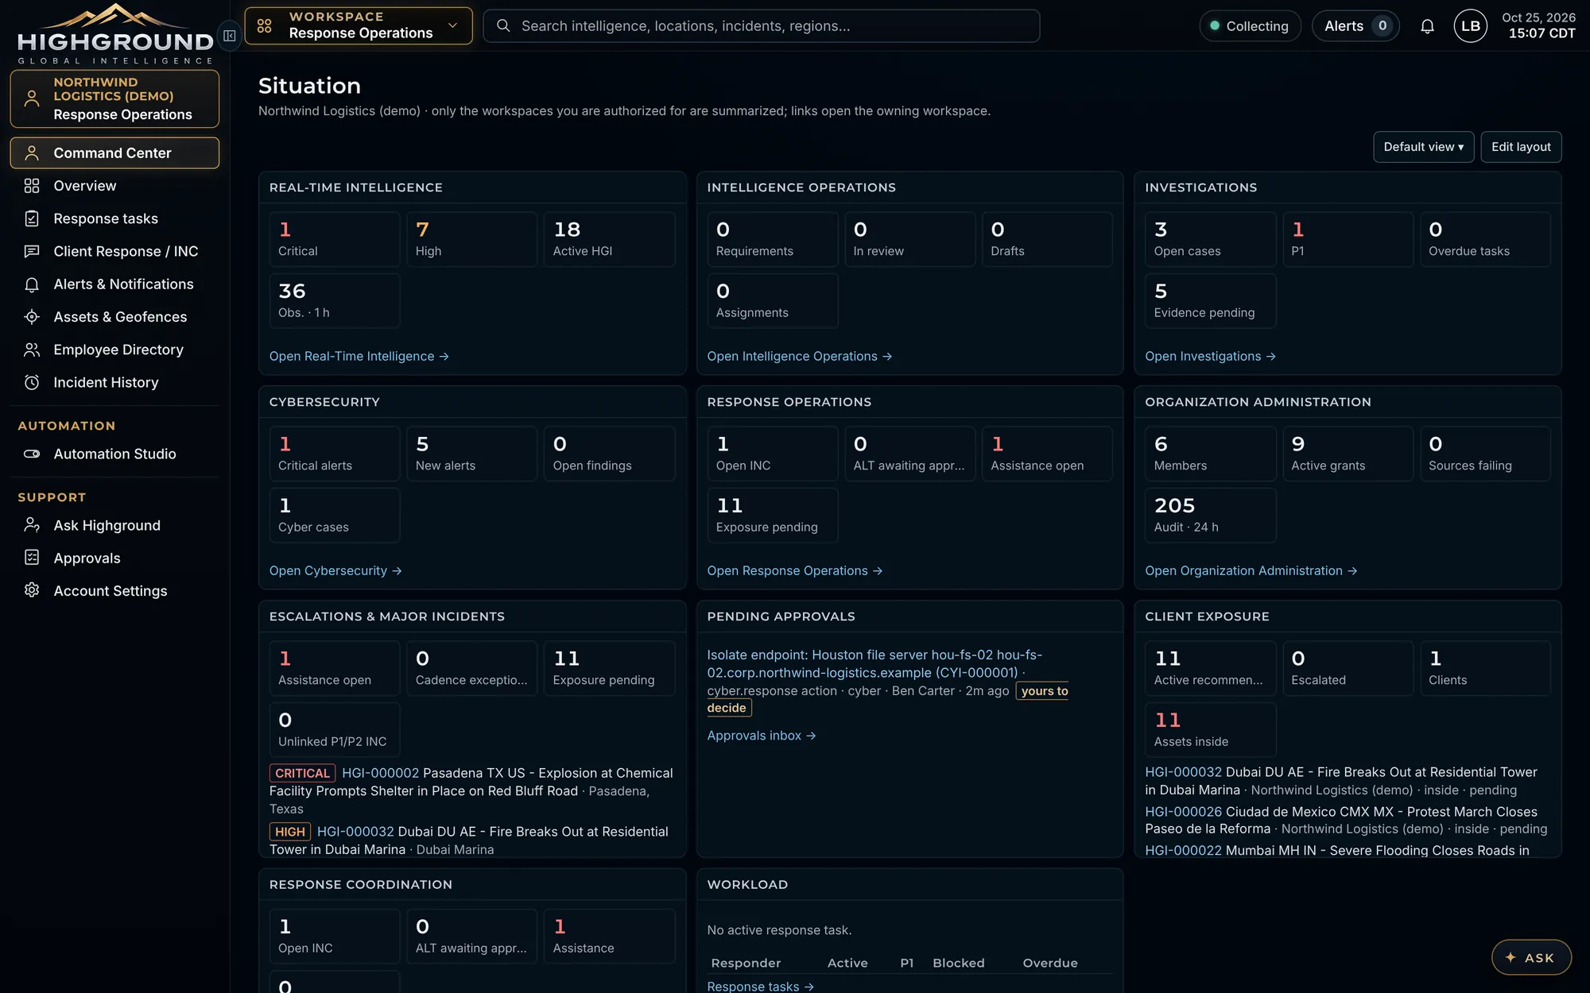The height and width of the screenshot is (993, 1590).
Task: Click the Exposure pending tile in Response Operations
Action: [x=772, y=516]
